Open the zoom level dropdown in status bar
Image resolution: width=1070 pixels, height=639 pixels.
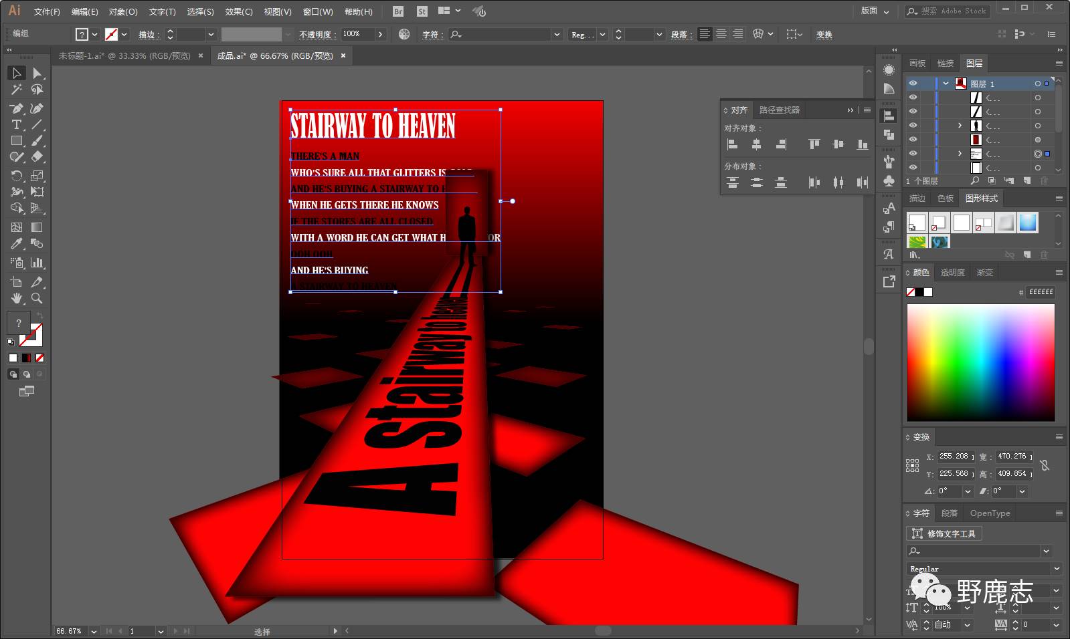94,631
